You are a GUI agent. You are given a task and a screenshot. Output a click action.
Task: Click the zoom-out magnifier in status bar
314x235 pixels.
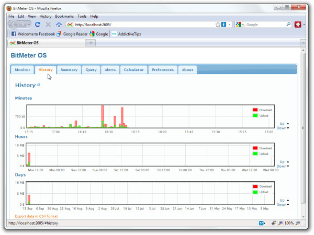(x=298, y=223)
